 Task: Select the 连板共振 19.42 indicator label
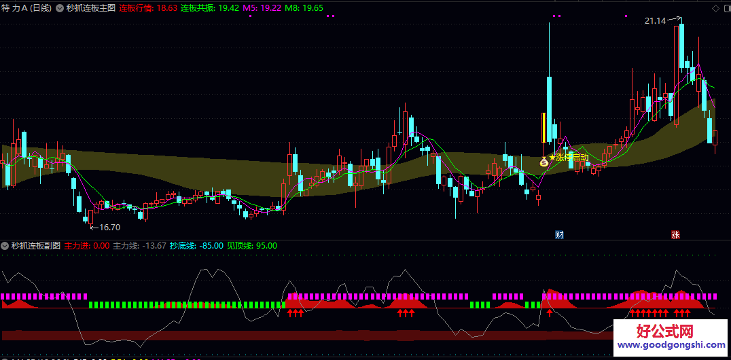pos(209,9)
